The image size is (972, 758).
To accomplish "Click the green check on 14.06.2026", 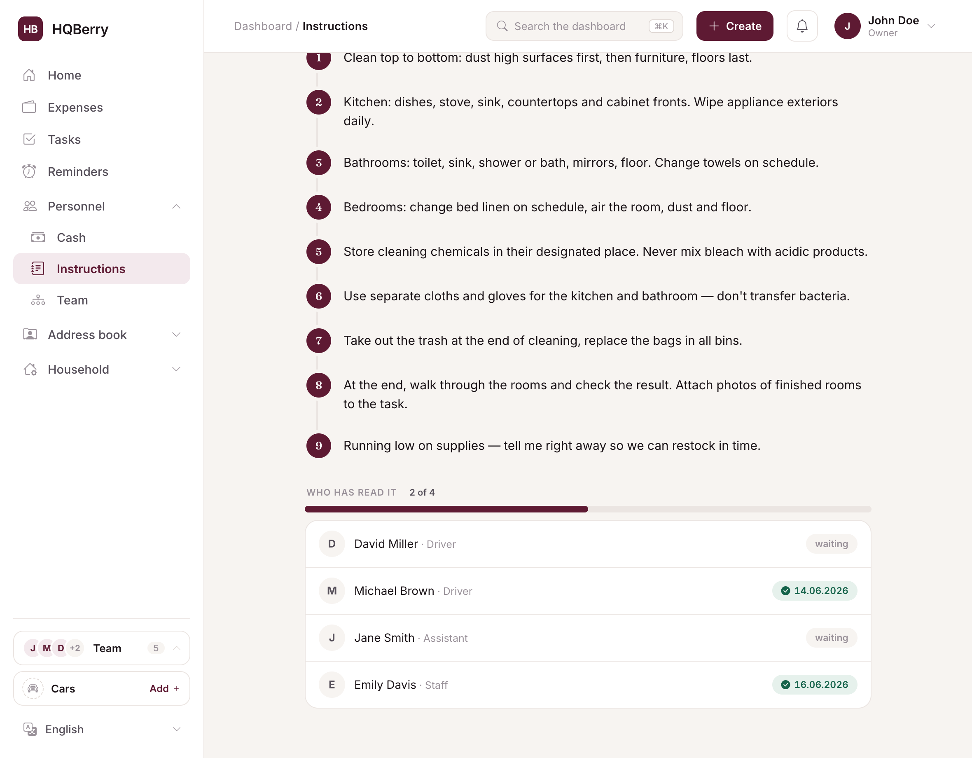I will [x=785, y=591].
